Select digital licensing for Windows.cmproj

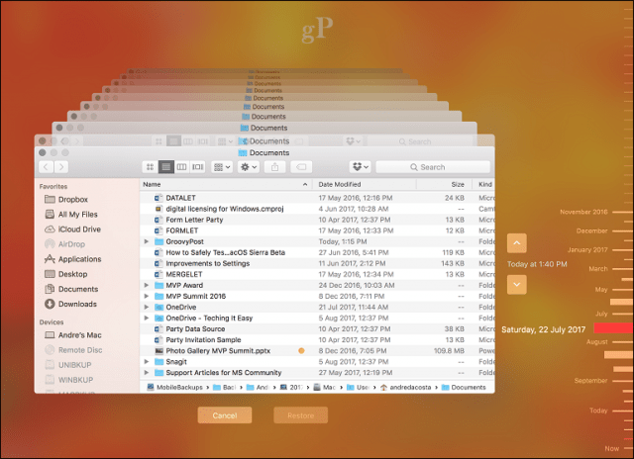point(317,209)
